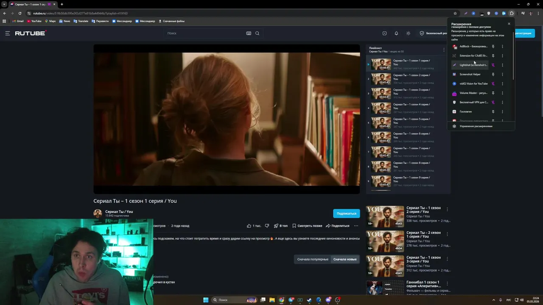This screenshot has width=543, height=305.
Task: Sort comments by Сначала популярные
Action: [x=313, y=259]
